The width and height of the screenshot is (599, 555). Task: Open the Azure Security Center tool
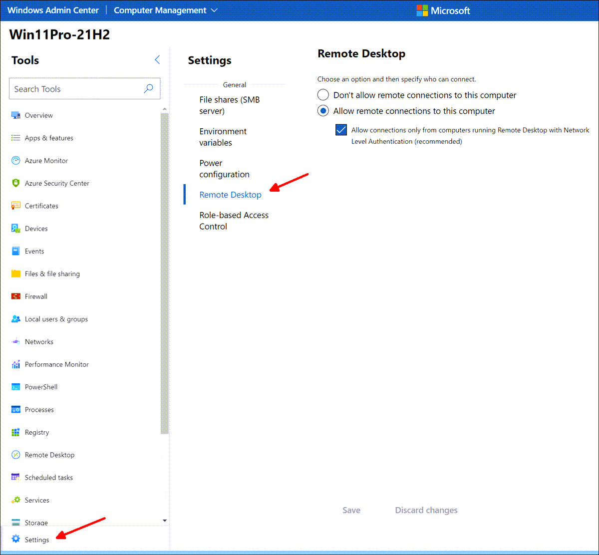click(x=56, y=183)
